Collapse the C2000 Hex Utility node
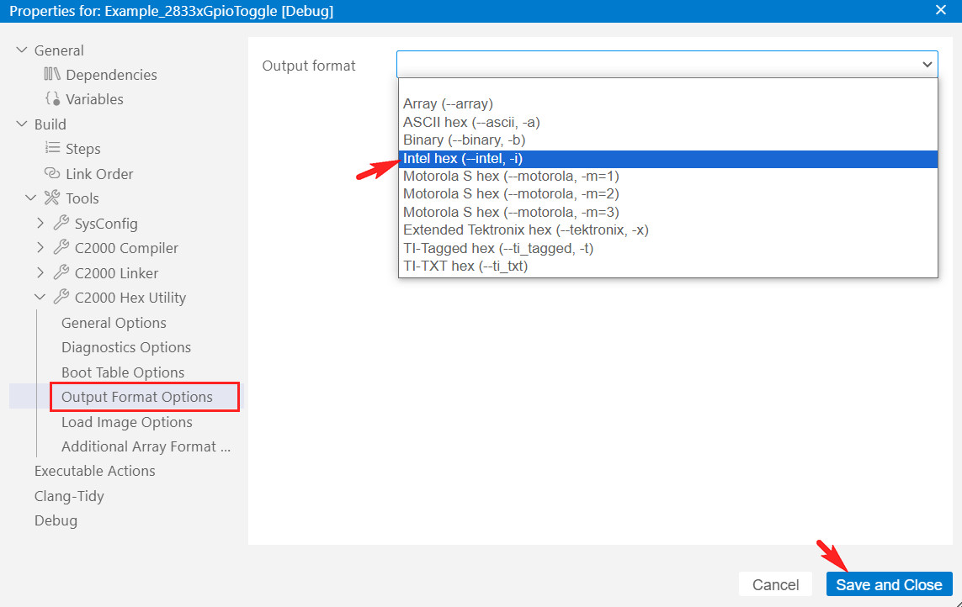Viewport: 962px width, 607px height. tap(40, 298)
